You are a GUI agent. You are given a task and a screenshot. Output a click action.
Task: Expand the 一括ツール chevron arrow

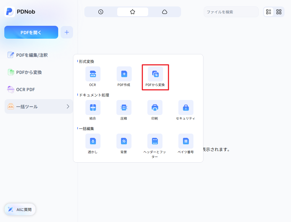(68, 106)
